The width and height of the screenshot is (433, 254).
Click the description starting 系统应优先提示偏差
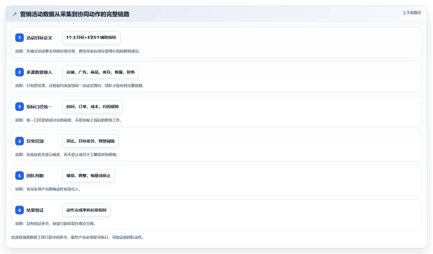[67, 155]
